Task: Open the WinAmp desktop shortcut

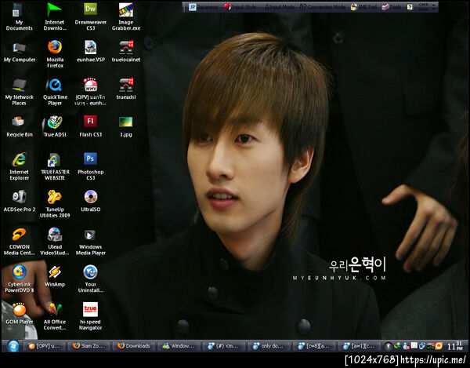Action: click(55, 277)
